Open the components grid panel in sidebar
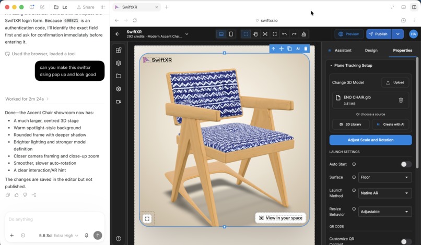 [x=119, y=50]
